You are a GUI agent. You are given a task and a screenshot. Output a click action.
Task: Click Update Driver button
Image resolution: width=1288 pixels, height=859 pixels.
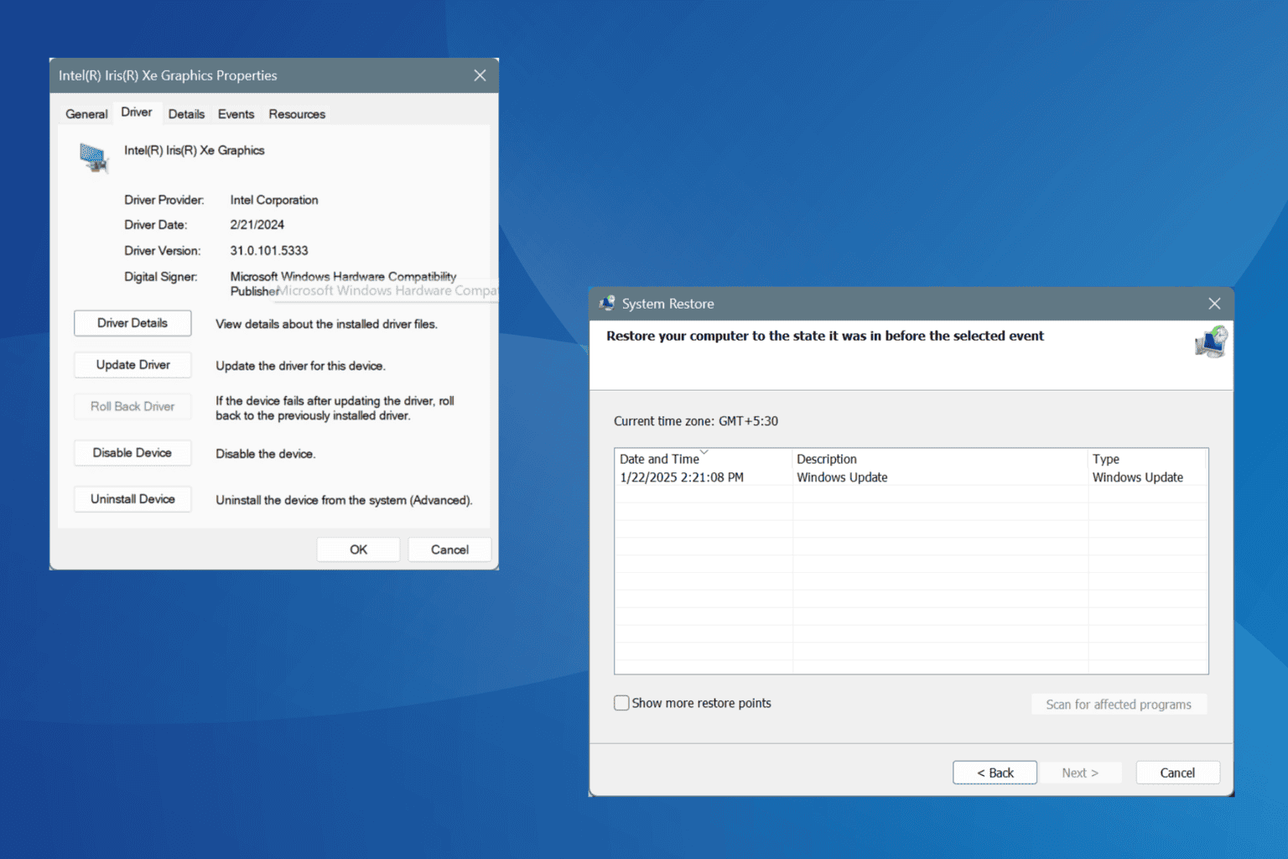(x=132, y=365)
